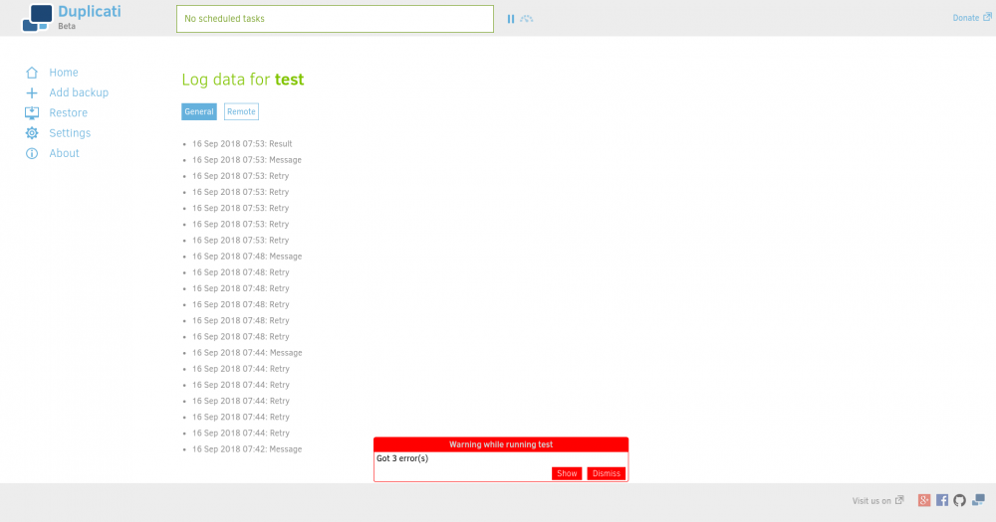The width and height of the screenshot is (996, 522).
Task: Click the Duplicati logo icon
Action: click(37, 18)
